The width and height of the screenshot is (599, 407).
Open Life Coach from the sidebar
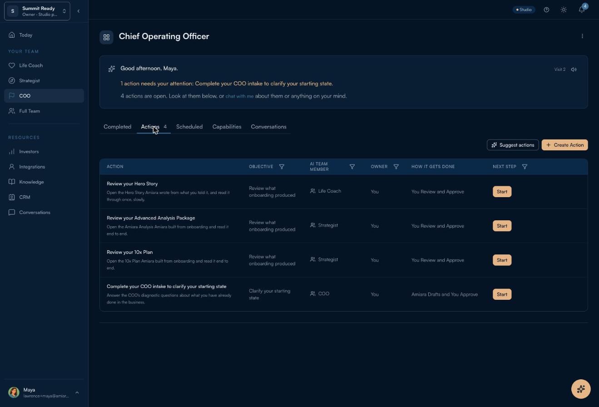44,65
